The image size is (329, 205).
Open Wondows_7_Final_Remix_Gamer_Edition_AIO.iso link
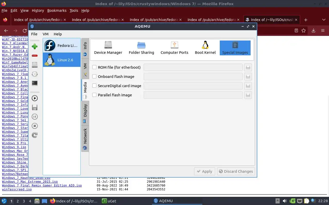(42, 186)
